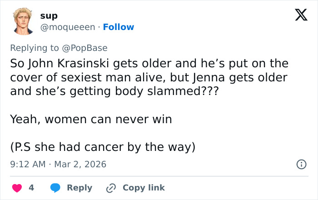The image size is (318, 200).
Task: Click the like count number 4
Action: 31,188
